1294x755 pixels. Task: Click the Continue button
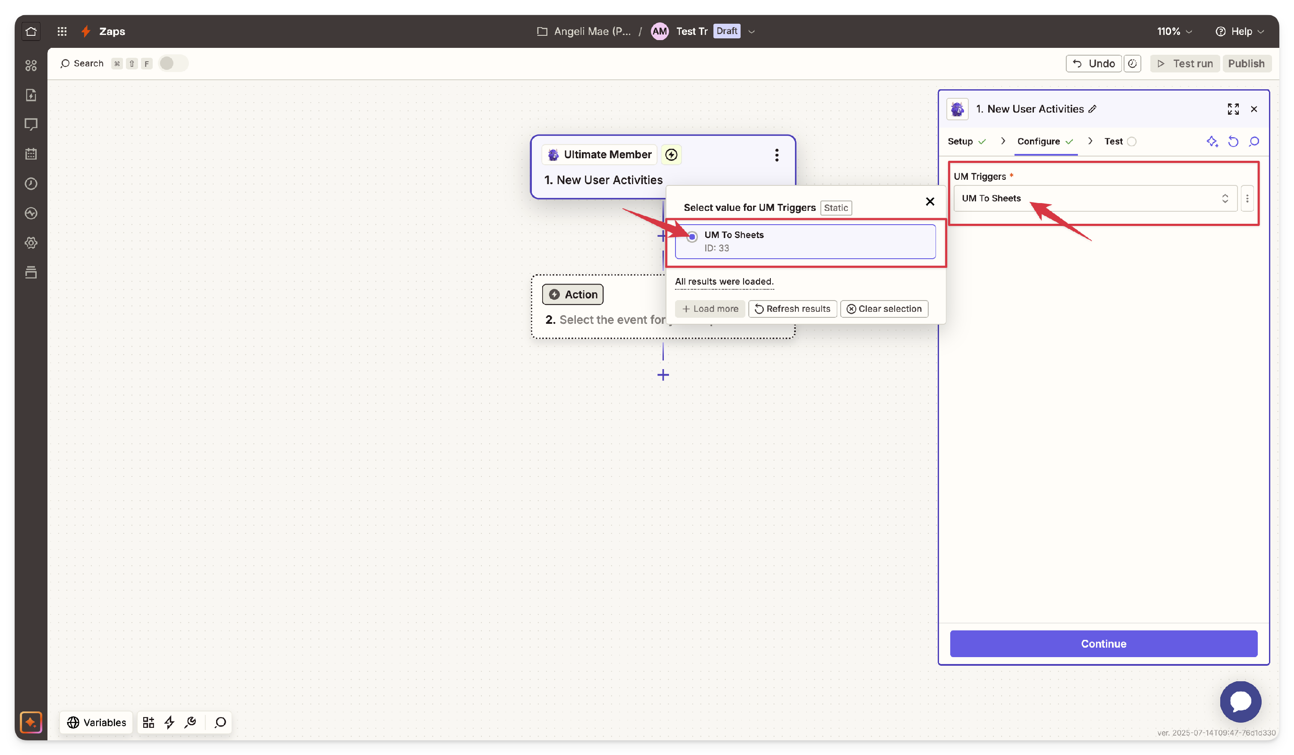[1103, 643]
